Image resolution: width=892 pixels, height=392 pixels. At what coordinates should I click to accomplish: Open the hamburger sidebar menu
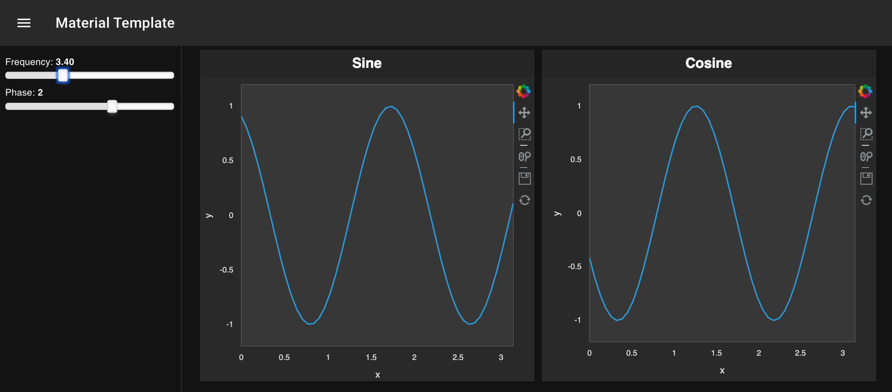coord(24,23)
